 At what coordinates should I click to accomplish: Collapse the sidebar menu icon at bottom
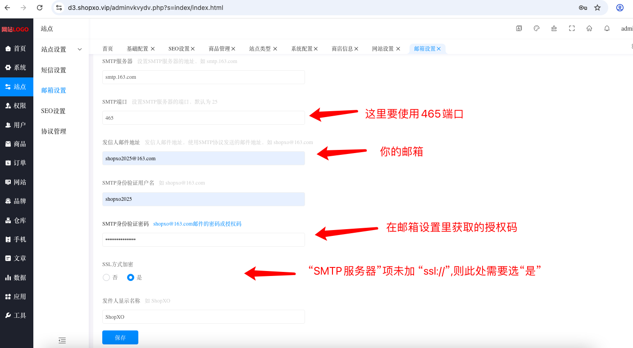click(62, 341)
